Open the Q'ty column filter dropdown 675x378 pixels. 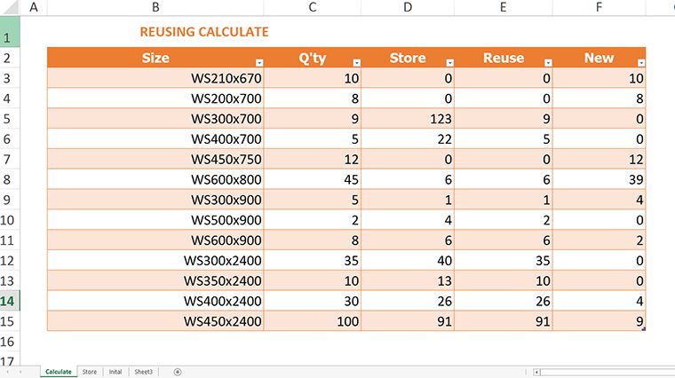357,63
